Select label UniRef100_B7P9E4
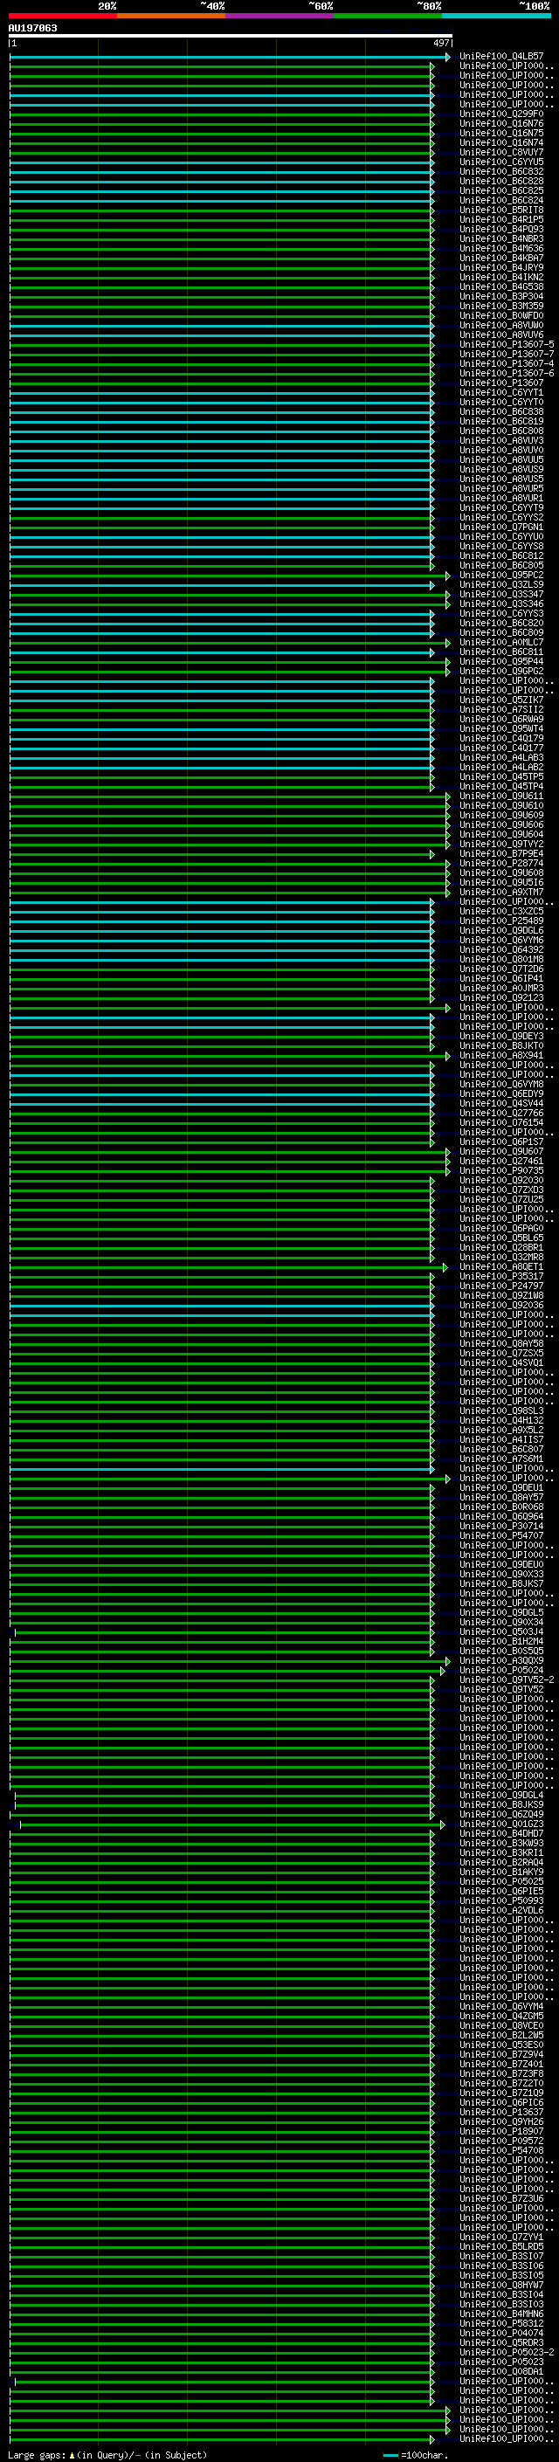Image resolution: width=559 pixels, height=2462 pixels. coord(501,853)
